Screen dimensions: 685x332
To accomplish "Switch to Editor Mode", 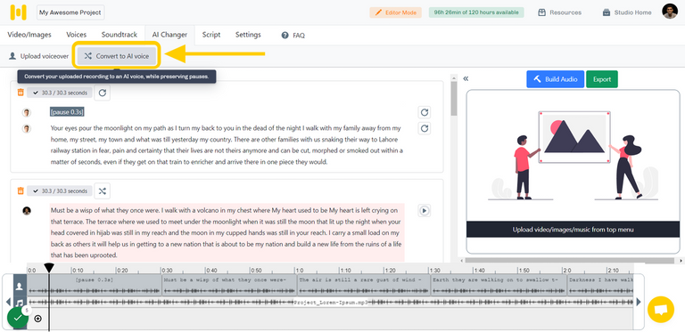I will click(395, 12).
